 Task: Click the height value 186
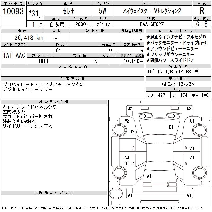(x=205, y=95)
